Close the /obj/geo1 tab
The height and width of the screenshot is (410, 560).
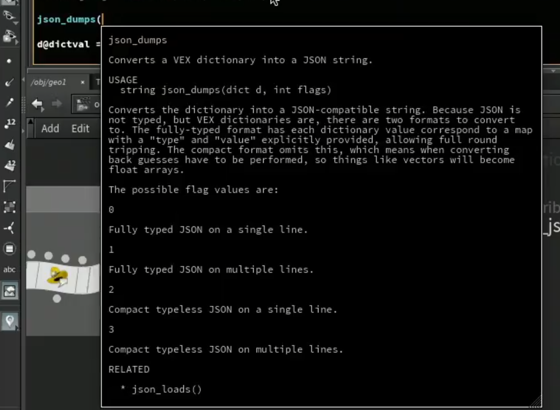[x=83, y=82]
